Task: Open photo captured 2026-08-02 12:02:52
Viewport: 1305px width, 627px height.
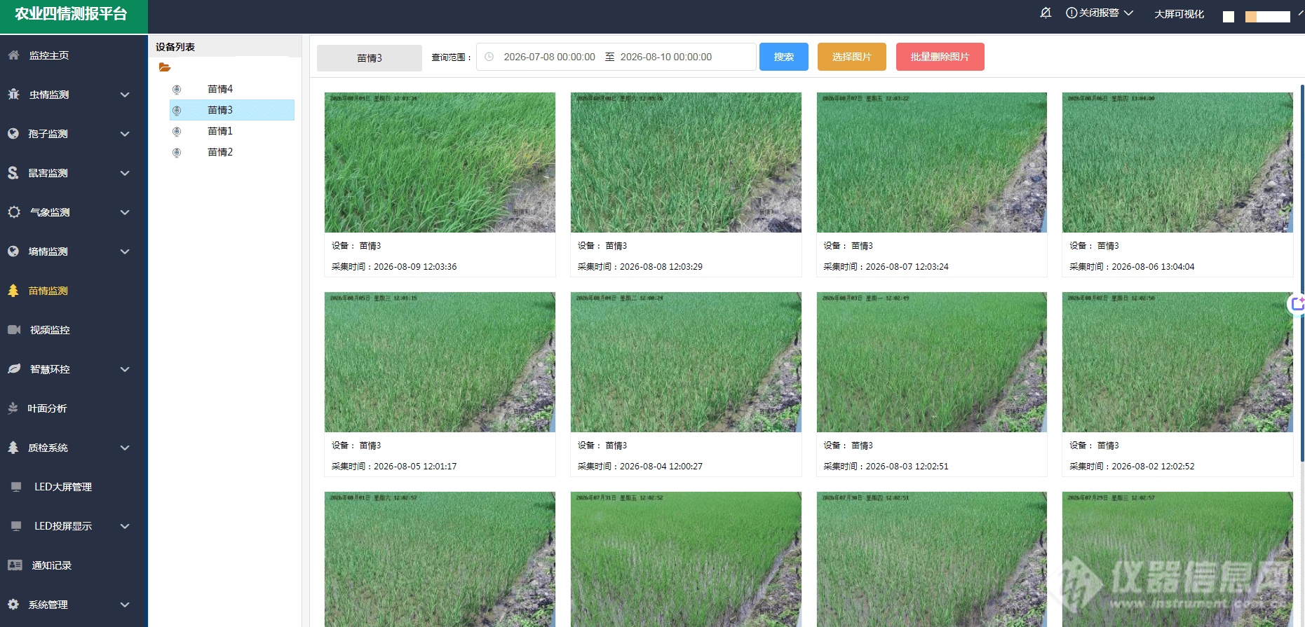Action: pos(1177,362)
